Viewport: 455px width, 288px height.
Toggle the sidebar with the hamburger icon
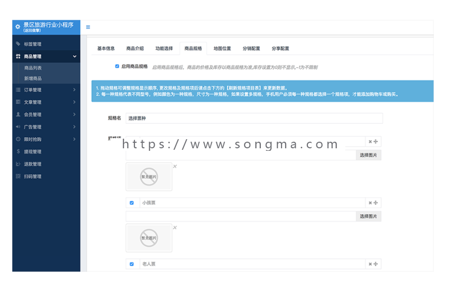coord(88,27)
